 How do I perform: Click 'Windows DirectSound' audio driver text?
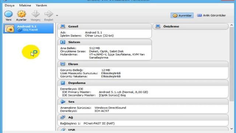coord(110,108)
